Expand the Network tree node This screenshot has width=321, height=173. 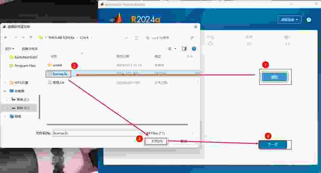5,116
